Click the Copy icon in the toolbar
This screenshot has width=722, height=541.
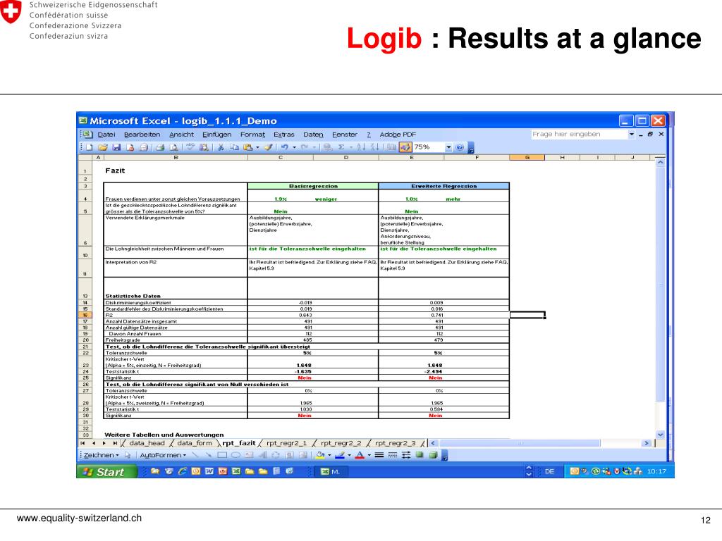(234, 147)
